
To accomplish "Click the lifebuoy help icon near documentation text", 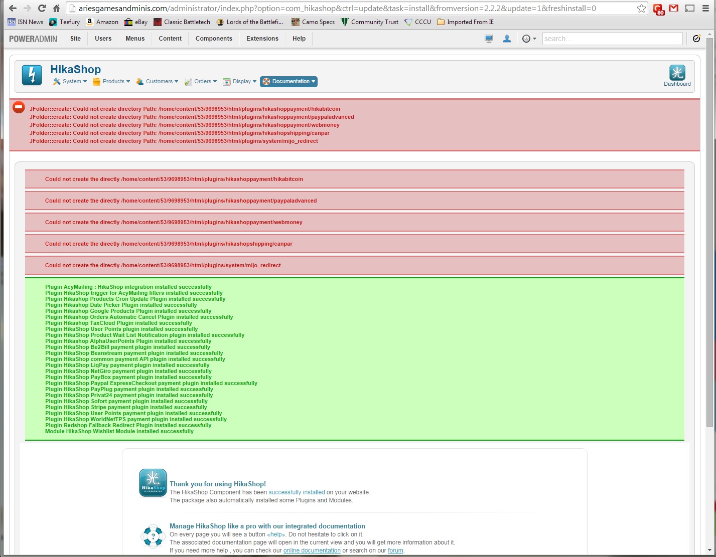I will pyautogui.click(x=153, y=536).
